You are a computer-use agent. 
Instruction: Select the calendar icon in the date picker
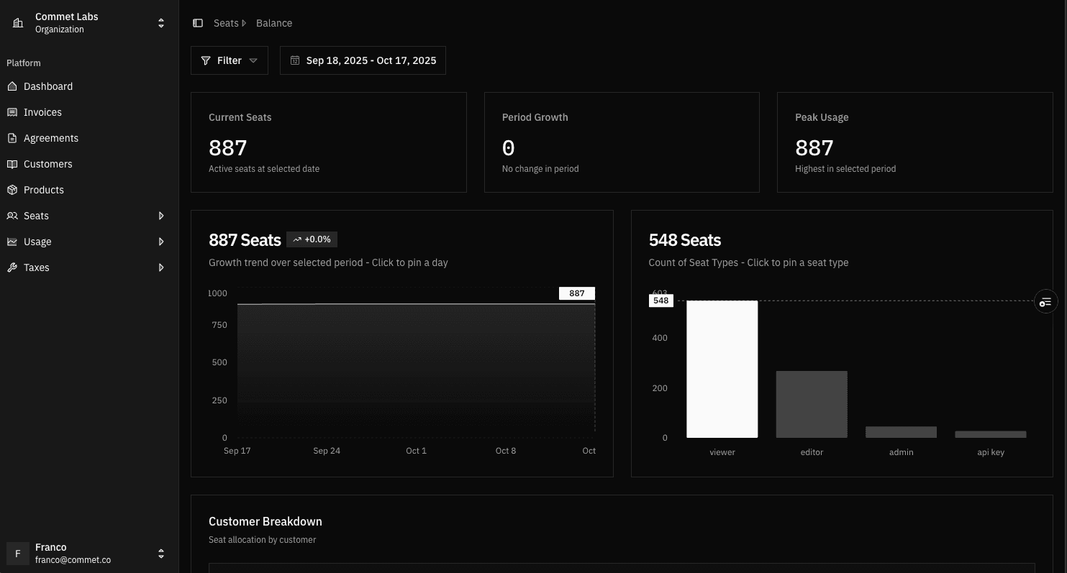pyautogui.click(x=295, y=60)
